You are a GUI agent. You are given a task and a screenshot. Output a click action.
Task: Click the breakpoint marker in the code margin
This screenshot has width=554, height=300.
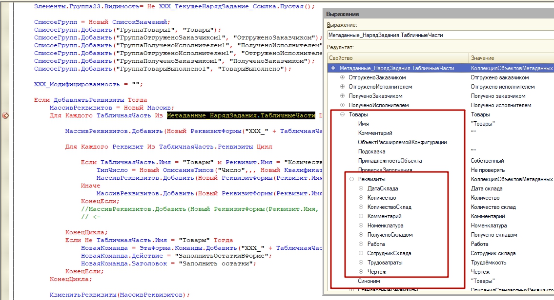(x=6, y=116)
